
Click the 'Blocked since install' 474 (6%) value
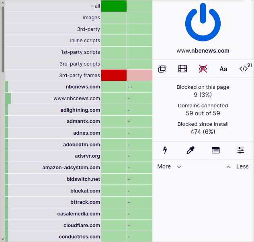[203, 132]
